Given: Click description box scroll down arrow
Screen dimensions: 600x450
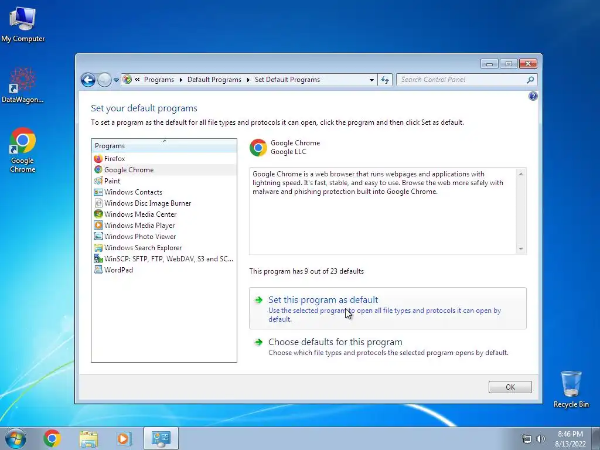Looking at the screenshot, I should [x=521, y=248].
